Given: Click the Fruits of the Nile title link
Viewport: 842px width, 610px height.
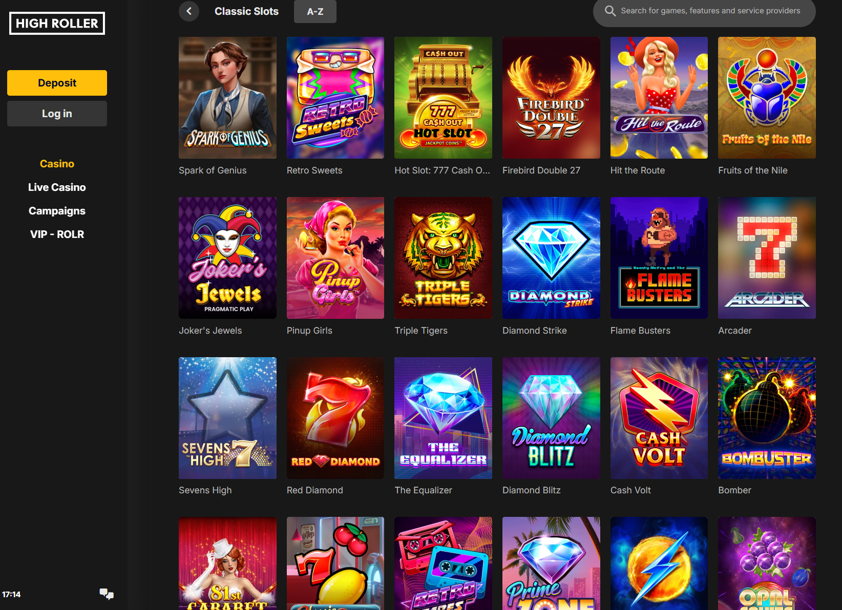Looking at the screenshot, I should pos(753,170).
